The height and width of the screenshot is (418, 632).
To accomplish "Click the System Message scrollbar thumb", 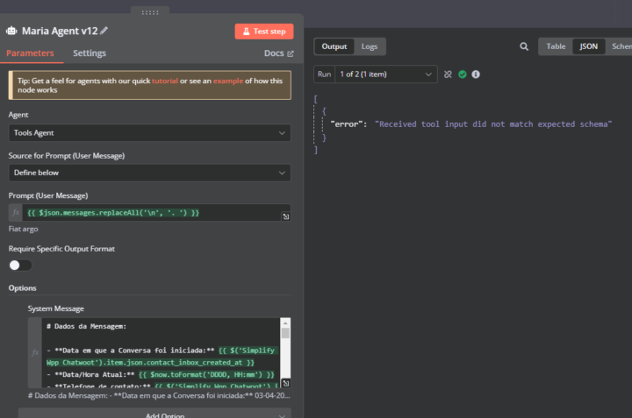I will [x=285, y=333].
